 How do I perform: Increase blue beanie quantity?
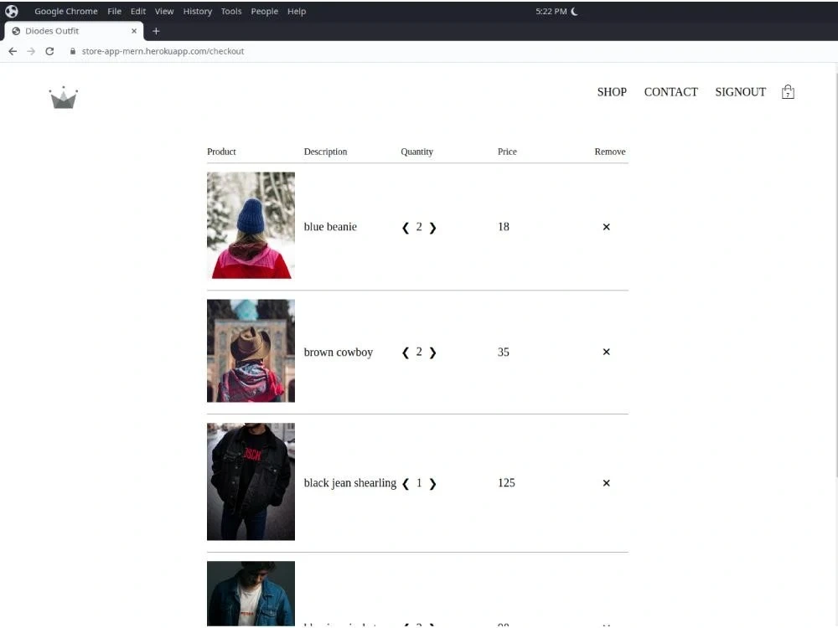tap(433, 228)
